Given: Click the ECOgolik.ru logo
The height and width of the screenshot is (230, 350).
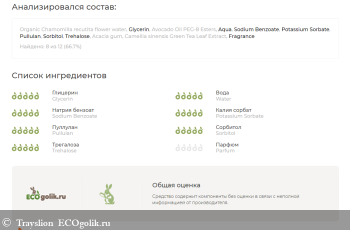Looking at the screenshot, I should [x=45, y=194].
